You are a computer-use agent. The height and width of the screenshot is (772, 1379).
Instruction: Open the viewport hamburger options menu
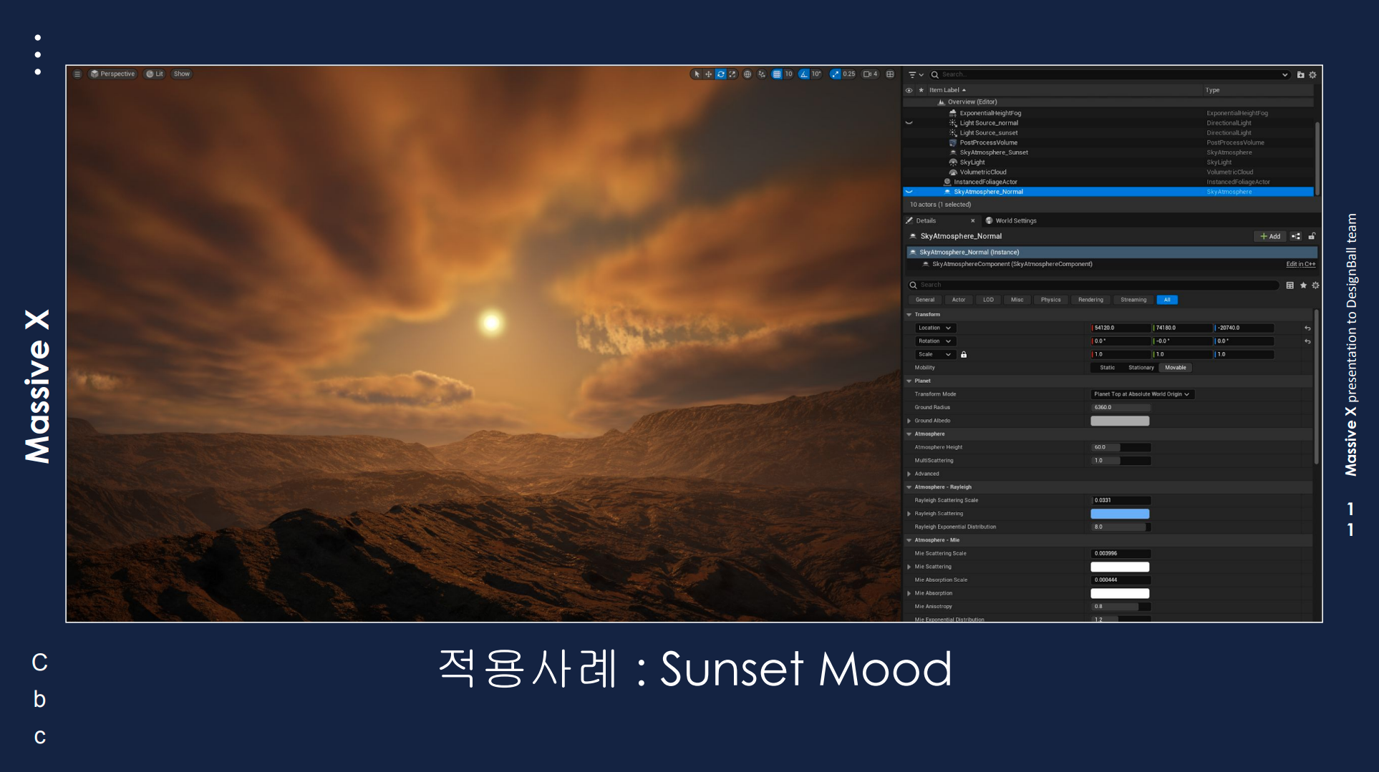point(77,74)
